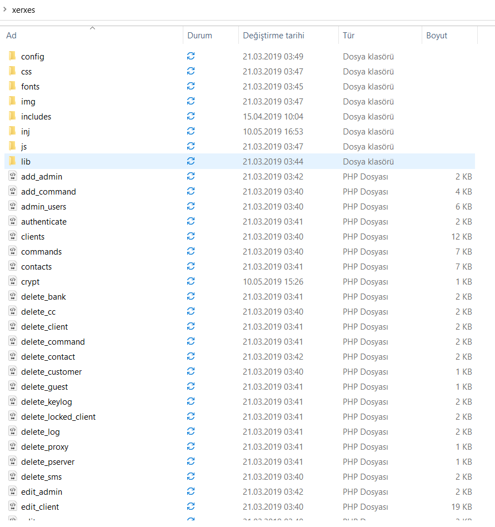Click the js folder icon
The width and height of the screenshot is (495, 527).
pyautogui.click(x=12, y=146)
